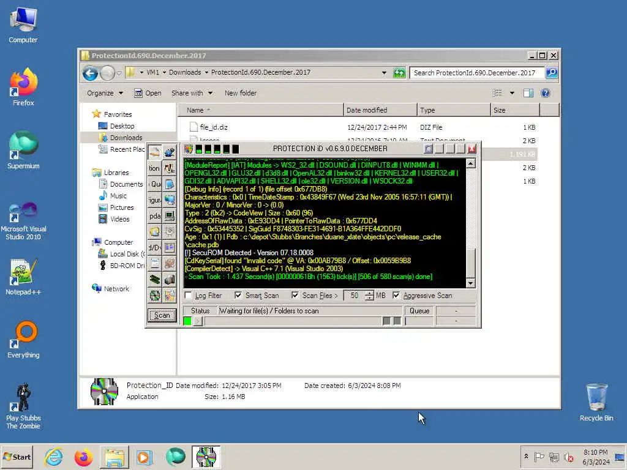Click the red waveform graph icon in sidebar
Image resolution: width=627 pixels, height=470 pixels.
170,168
